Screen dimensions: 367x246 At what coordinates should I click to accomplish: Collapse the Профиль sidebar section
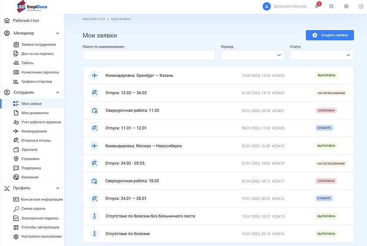coord(58,188)
